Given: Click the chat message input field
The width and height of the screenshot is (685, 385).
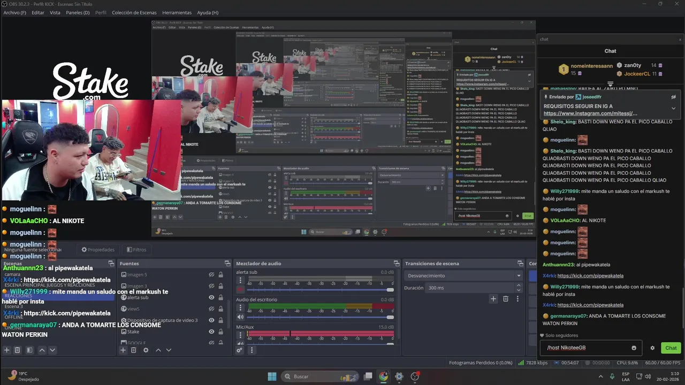Looking at the screenshot, I should [x=591, y=348].
